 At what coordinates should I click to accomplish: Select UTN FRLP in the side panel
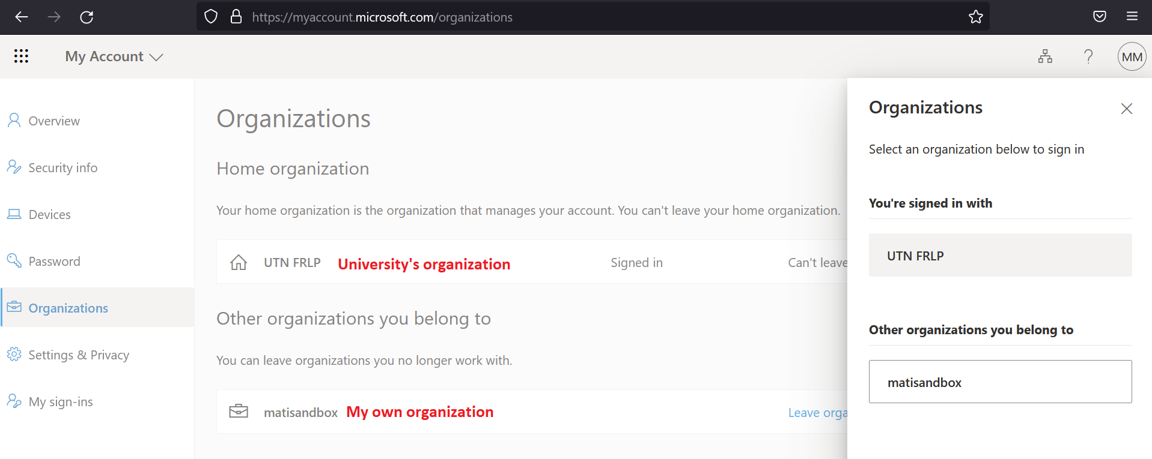[1001, 255]
